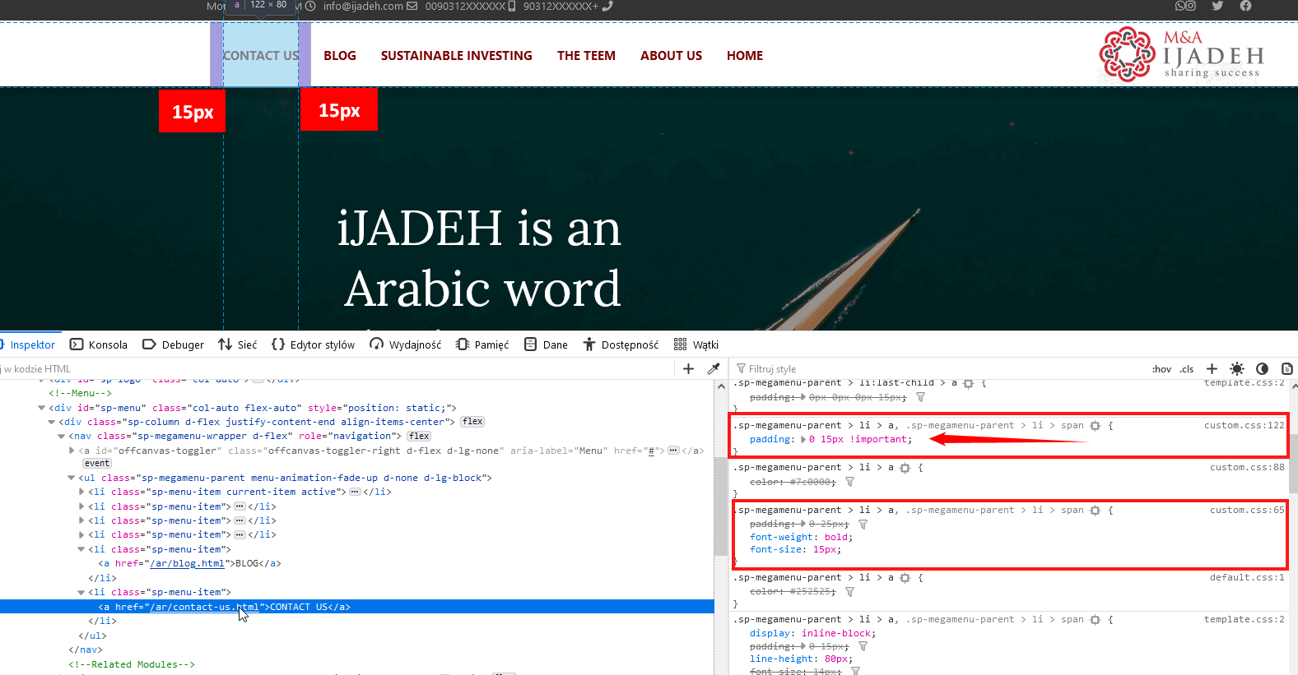Image resolution: width=1298 pixels, height=675 pixels.
Task: Toggle the .cls classes panel
Action: tap(1186, 369)
